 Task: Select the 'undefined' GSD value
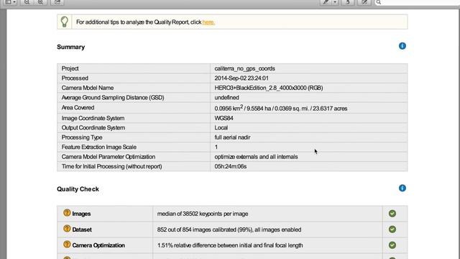coord(227,98)
